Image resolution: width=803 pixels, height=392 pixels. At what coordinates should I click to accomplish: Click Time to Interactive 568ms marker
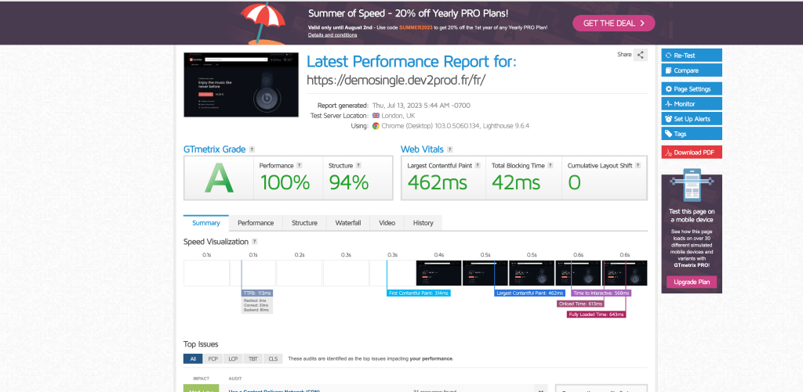pyautogui.click(x=601, y=293)
